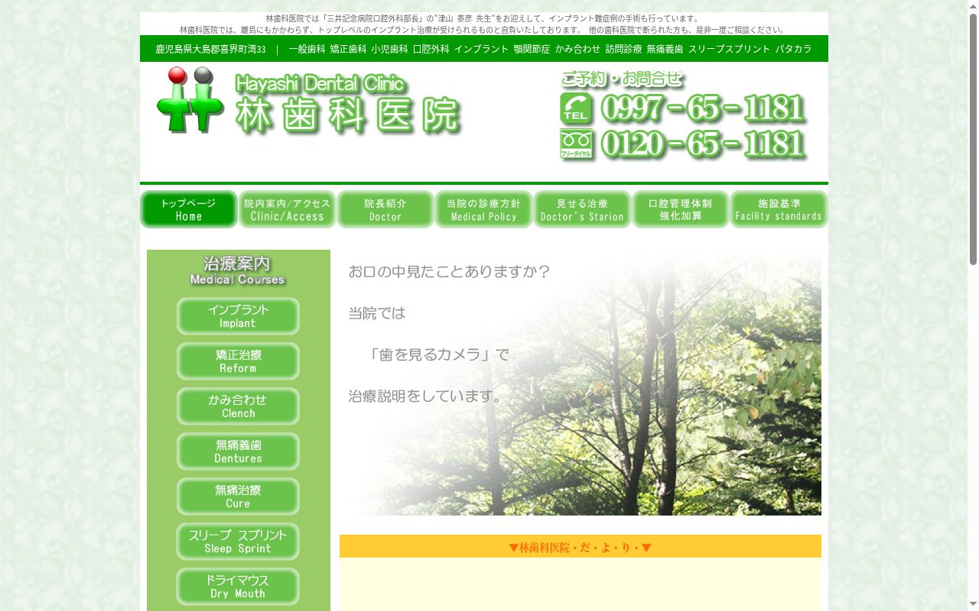Click 無痛義歯 in the green top bar
The image size is (979, 611).
[665, 49]
